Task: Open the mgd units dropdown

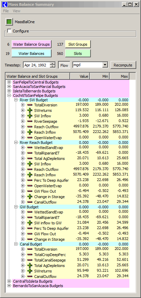Action: pos(105,65)
